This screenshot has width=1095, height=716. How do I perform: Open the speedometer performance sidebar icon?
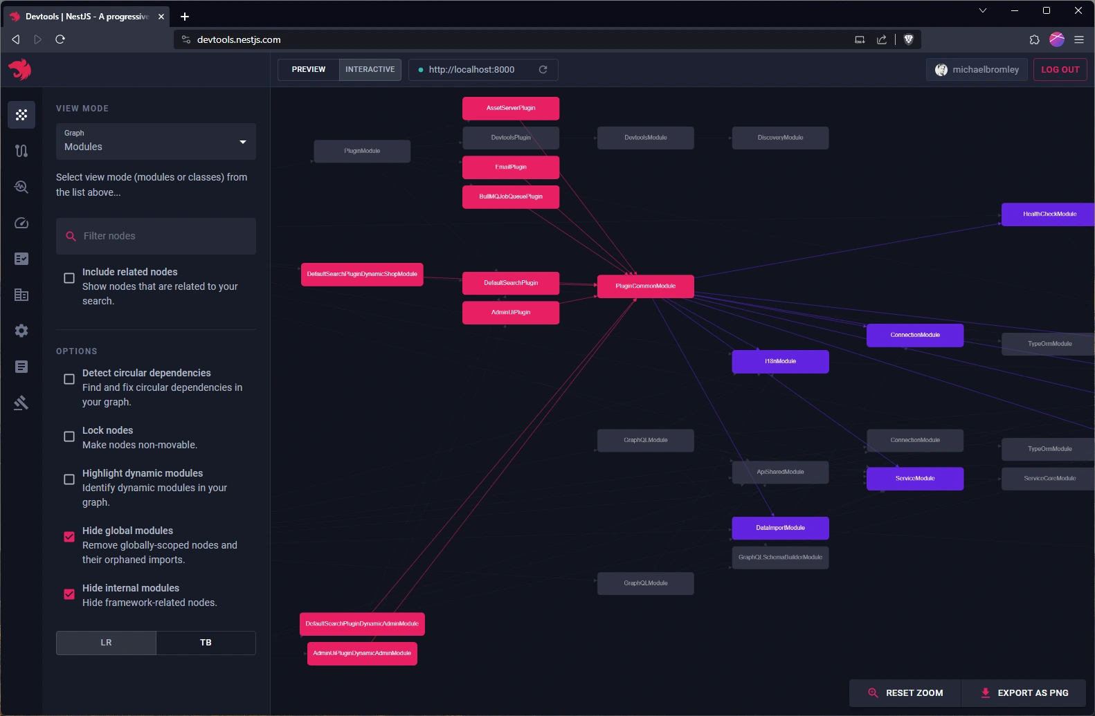(21, 223)
